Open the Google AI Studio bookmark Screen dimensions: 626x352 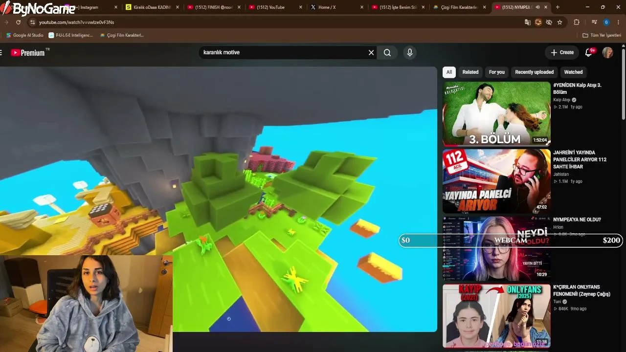(24, 35)
